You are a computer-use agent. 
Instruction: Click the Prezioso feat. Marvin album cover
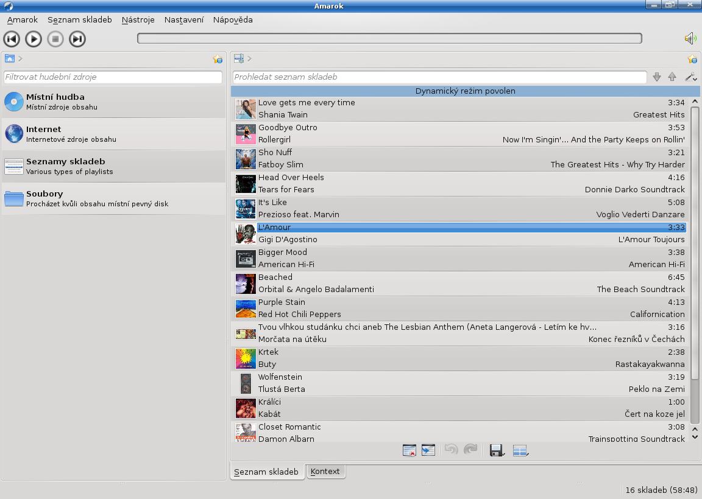tap(246, 209)
